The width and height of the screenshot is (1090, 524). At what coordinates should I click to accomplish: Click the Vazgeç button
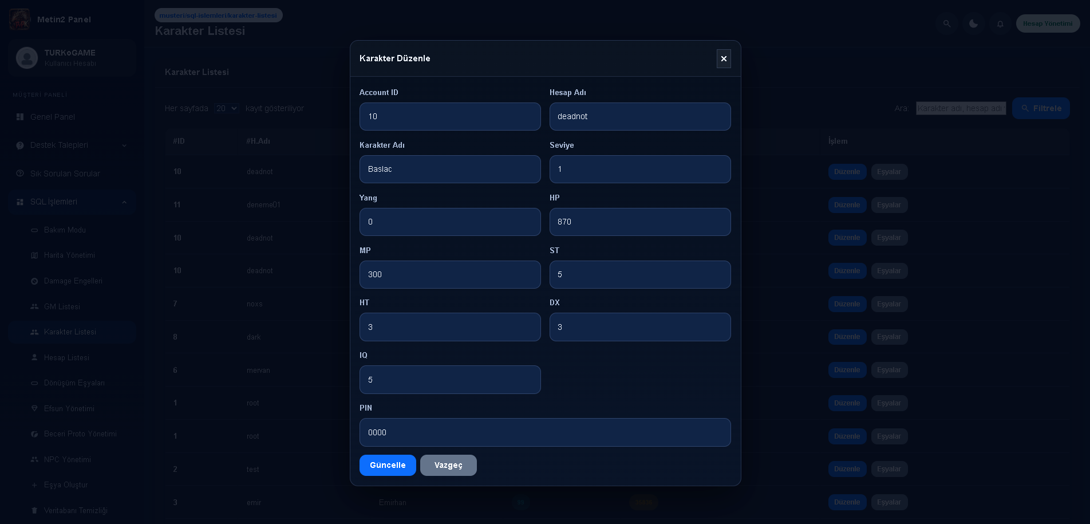pyautogui.click(x=448, y=465)
